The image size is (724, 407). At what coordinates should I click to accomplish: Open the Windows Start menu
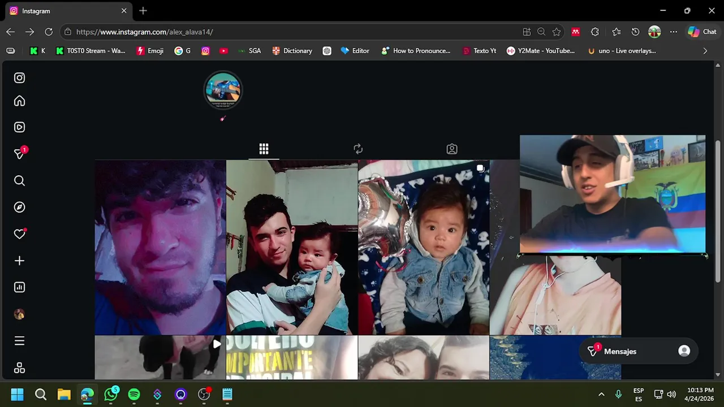point(17,394)
